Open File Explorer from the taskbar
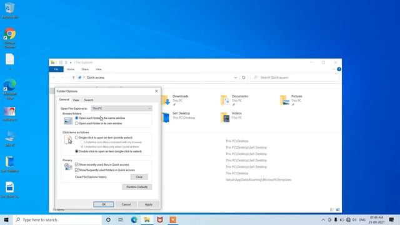400x225 pixels. pos(147,219)
